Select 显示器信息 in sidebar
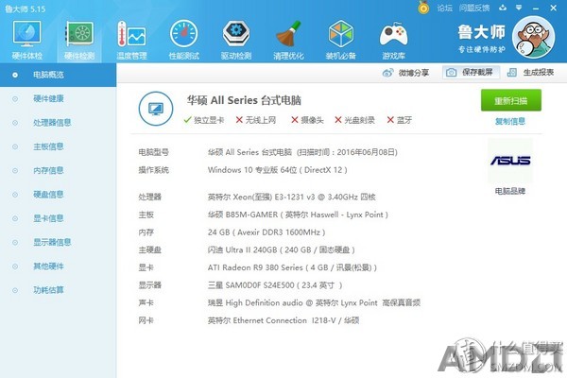567x378 pixels. click(x=52, y=242)
